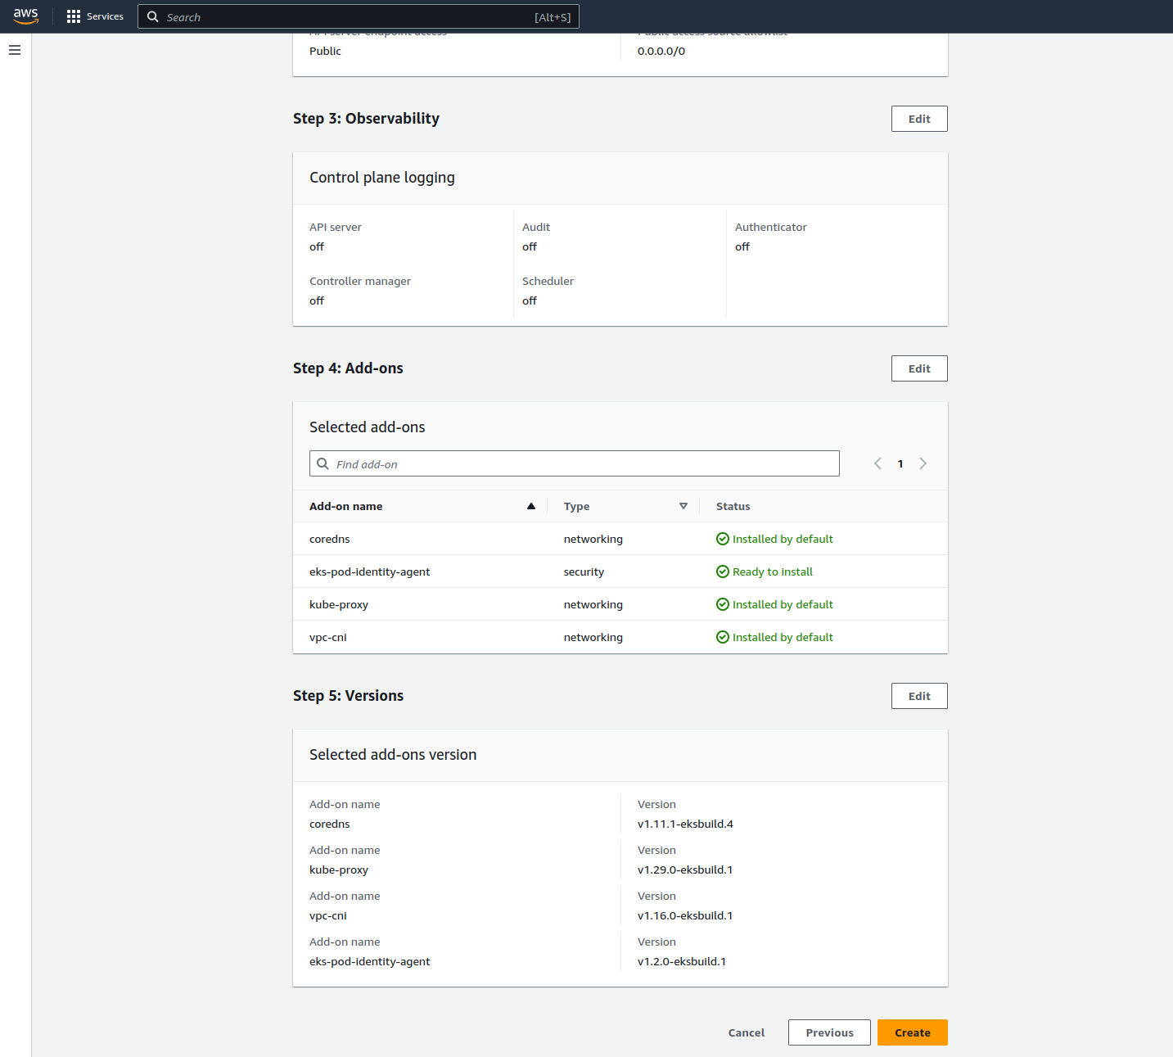The image size is (1173, 1057).
Task: Click version v1.29.0-eksbuild.1
Action: [x=685, y=870]
